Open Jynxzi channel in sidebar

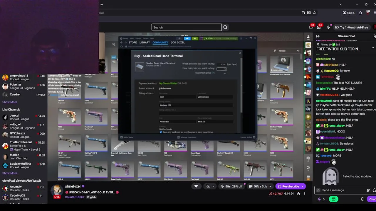click(24, 117)
